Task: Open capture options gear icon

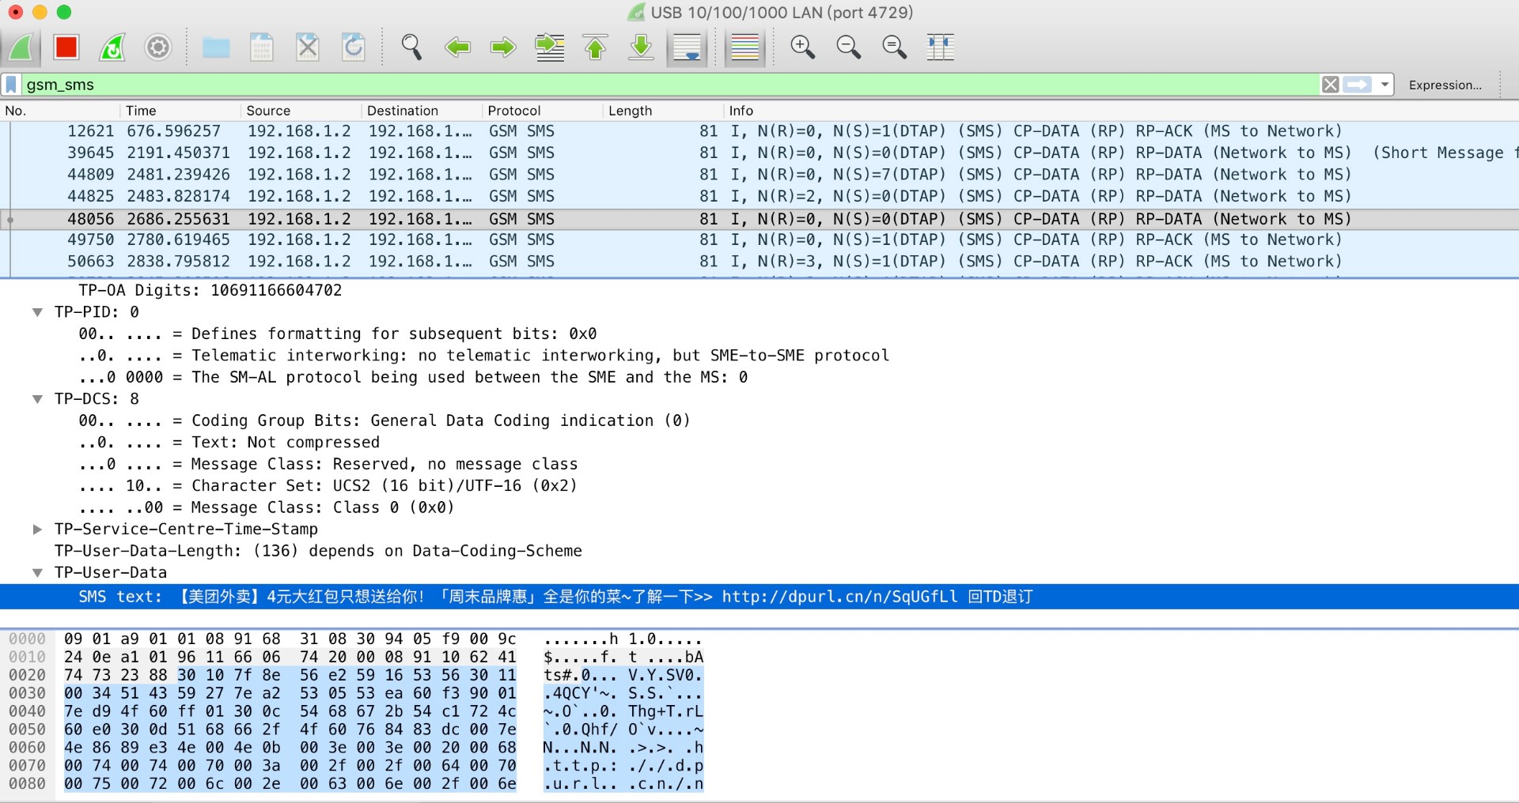Action: pyautogui.click(x=158, y=47)
